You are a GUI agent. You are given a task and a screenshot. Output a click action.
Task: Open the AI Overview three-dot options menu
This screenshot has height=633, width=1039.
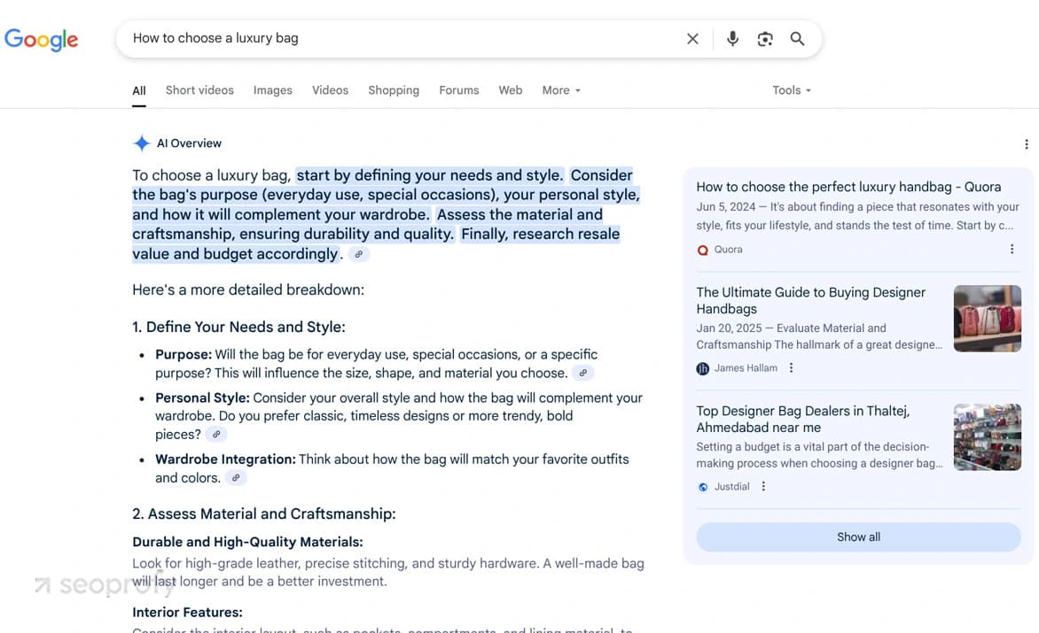tap(1026, 144)
